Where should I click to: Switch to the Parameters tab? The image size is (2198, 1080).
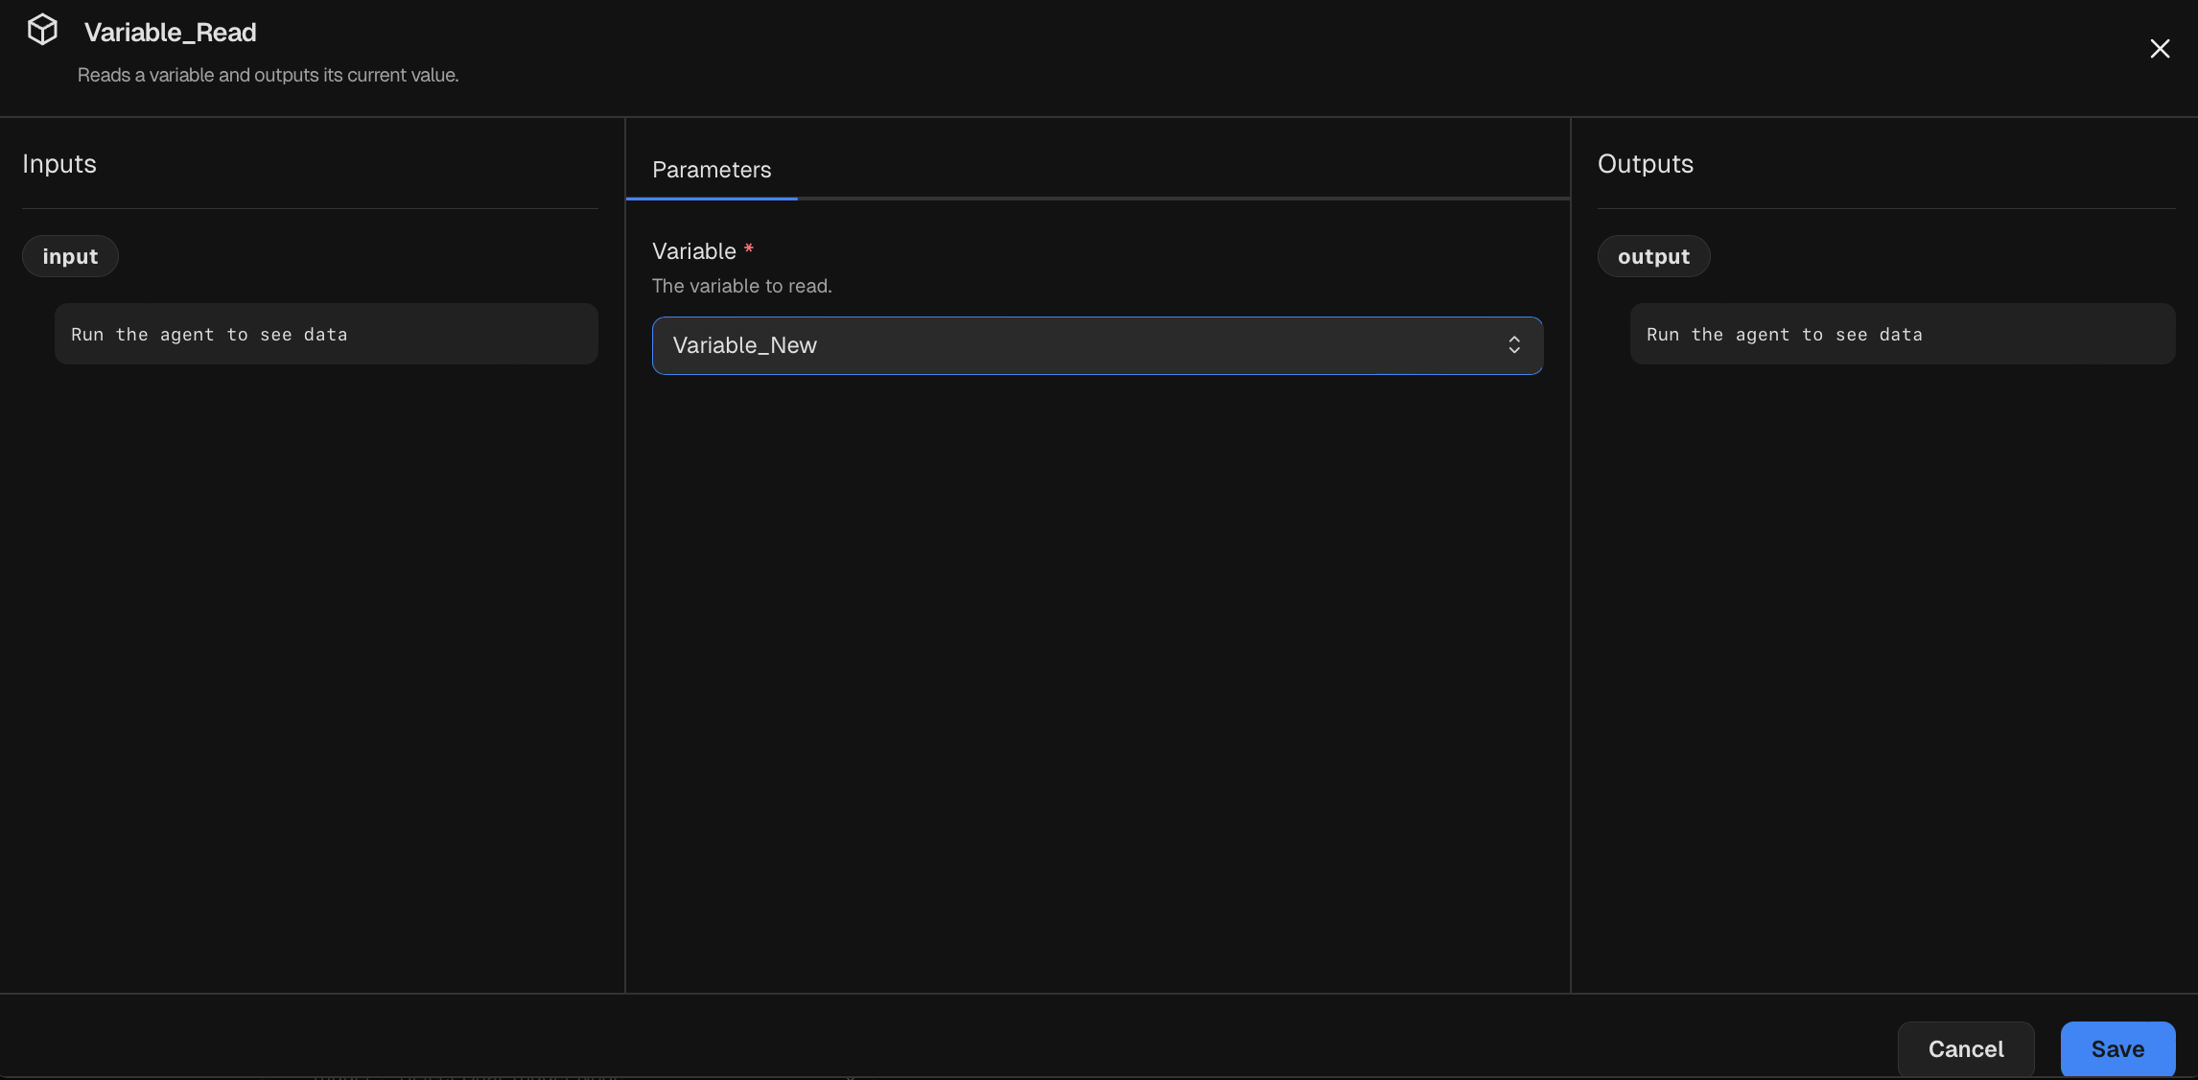click(711, 170)
